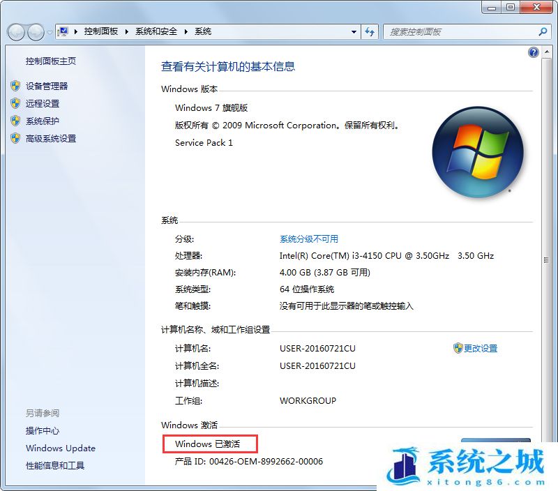This screenshot has height=491, width=558.
Task: Click the Back navigation arrow button
Action: pyautogui.click(x=15, y=32)
